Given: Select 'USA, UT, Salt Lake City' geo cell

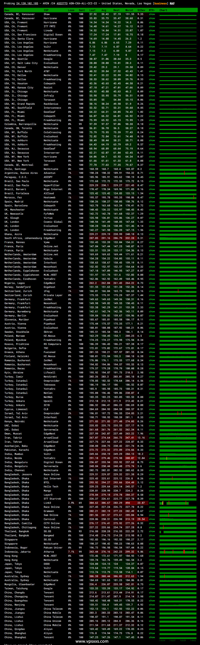Looking at the screenshot, I should 21,63.
